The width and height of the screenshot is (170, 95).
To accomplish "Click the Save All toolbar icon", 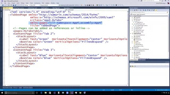I will click(15, 5).
